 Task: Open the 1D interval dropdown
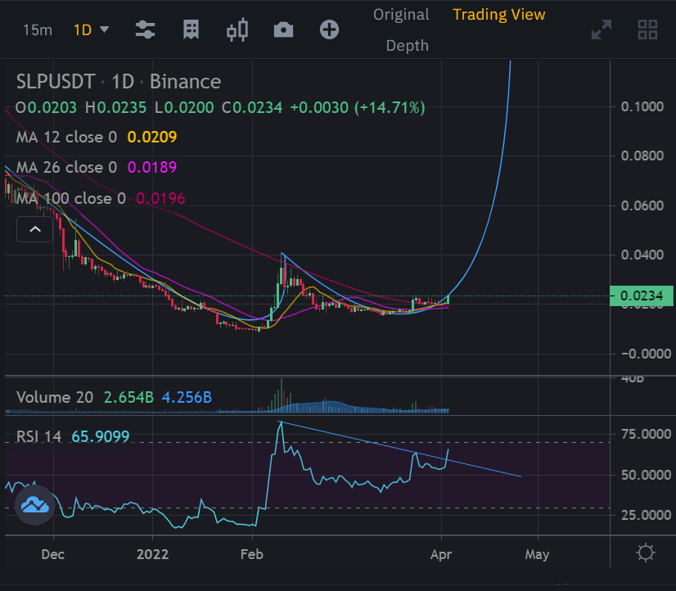click(91, 30)
